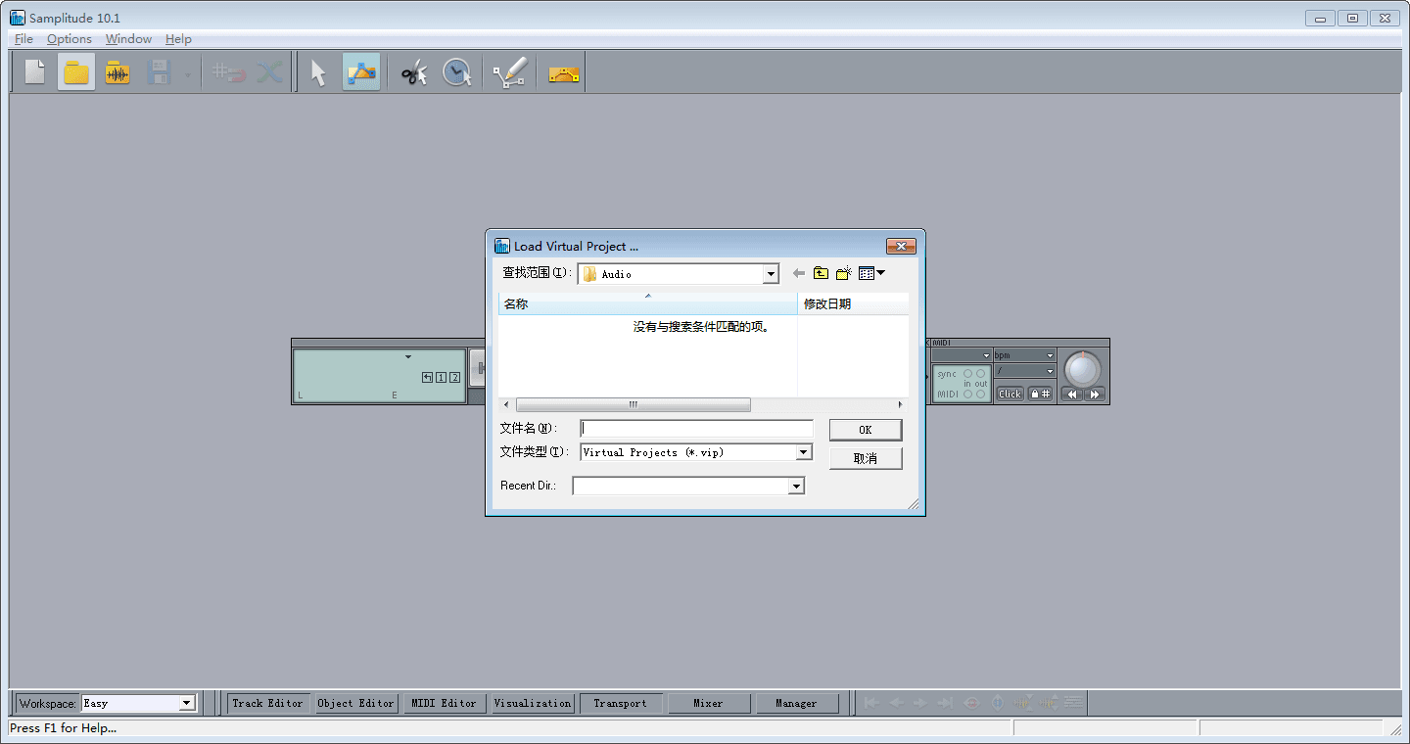Go back to last visited folder

click(x=798, y=274)
